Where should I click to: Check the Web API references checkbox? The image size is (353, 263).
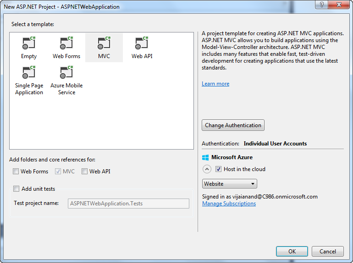pos(84,172)
